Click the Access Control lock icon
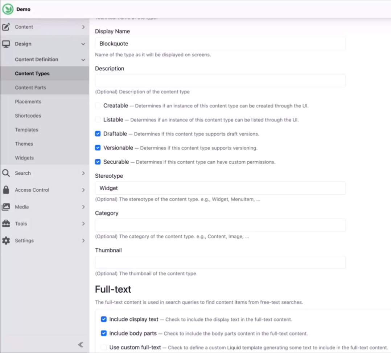 [x=6, y=190]
